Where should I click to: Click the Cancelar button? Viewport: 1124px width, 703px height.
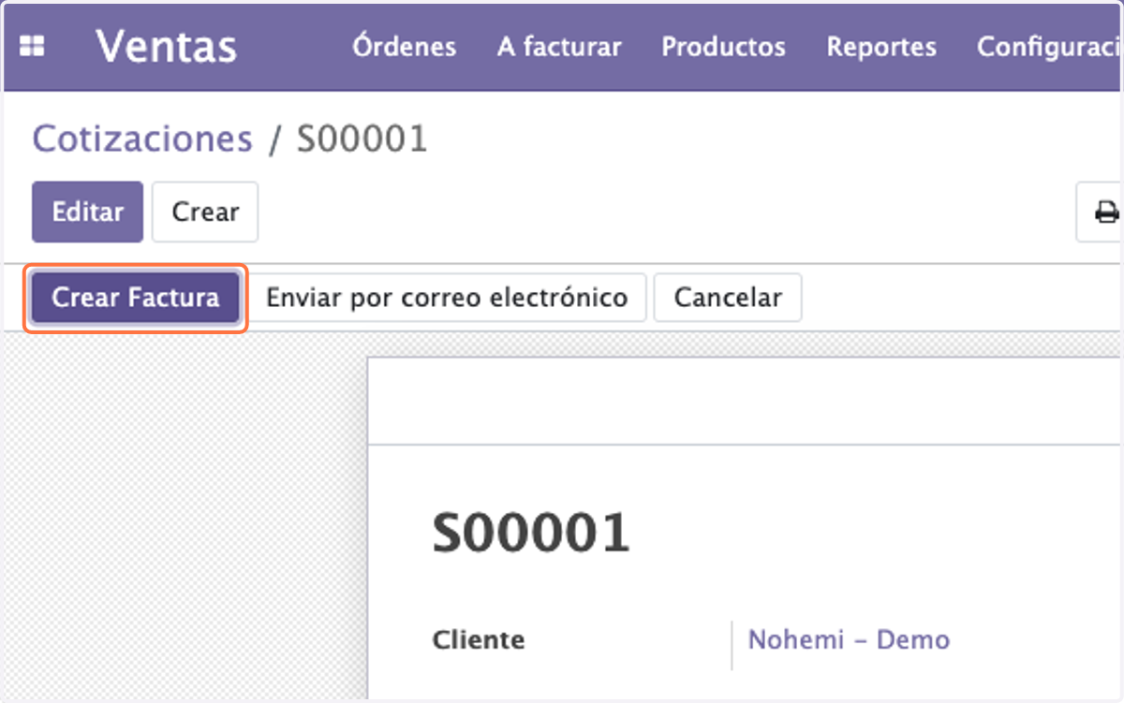pyautogui.click(x=728, y=298)
